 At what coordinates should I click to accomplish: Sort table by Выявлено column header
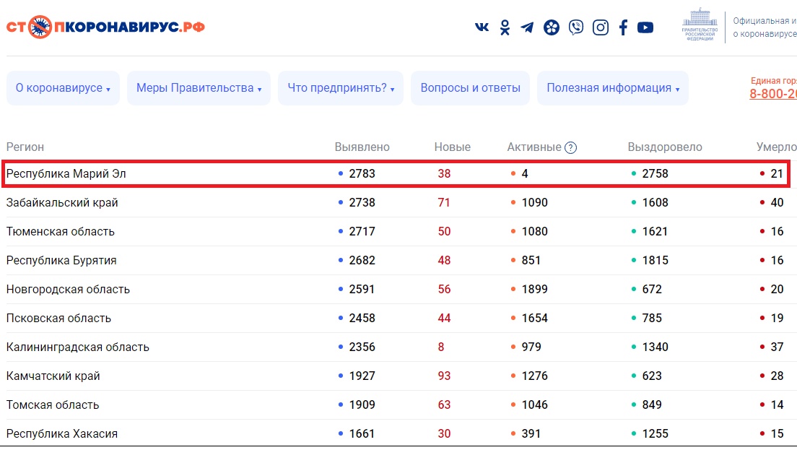[x=362, y=147]
